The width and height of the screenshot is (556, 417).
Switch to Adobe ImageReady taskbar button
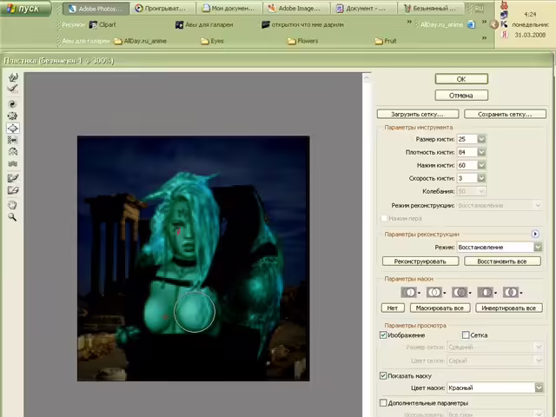pos(296,9)
